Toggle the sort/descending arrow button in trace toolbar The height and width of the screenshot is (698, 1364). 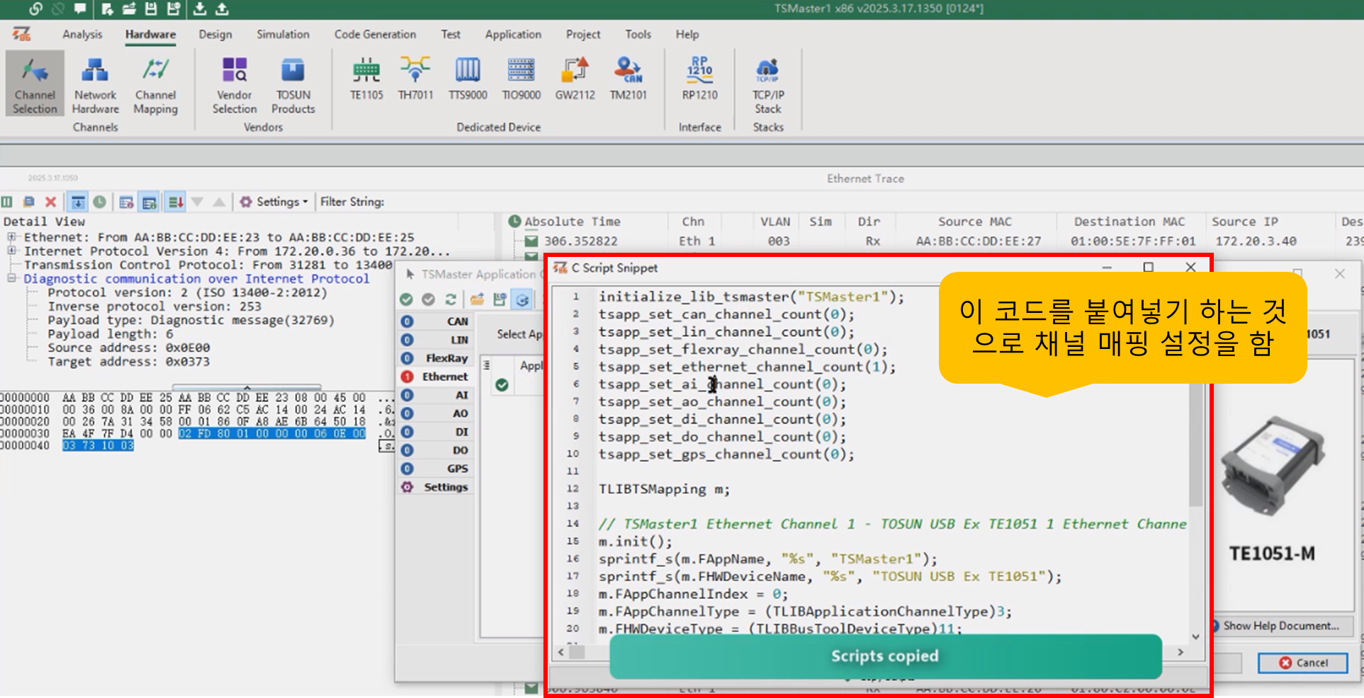pos(175,202)
